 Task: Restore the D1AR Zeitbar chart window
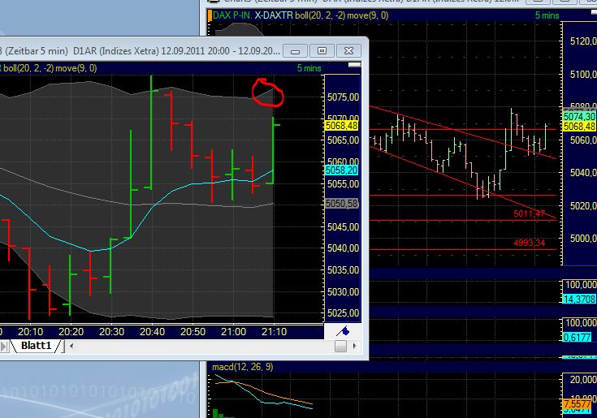(322, 51)
